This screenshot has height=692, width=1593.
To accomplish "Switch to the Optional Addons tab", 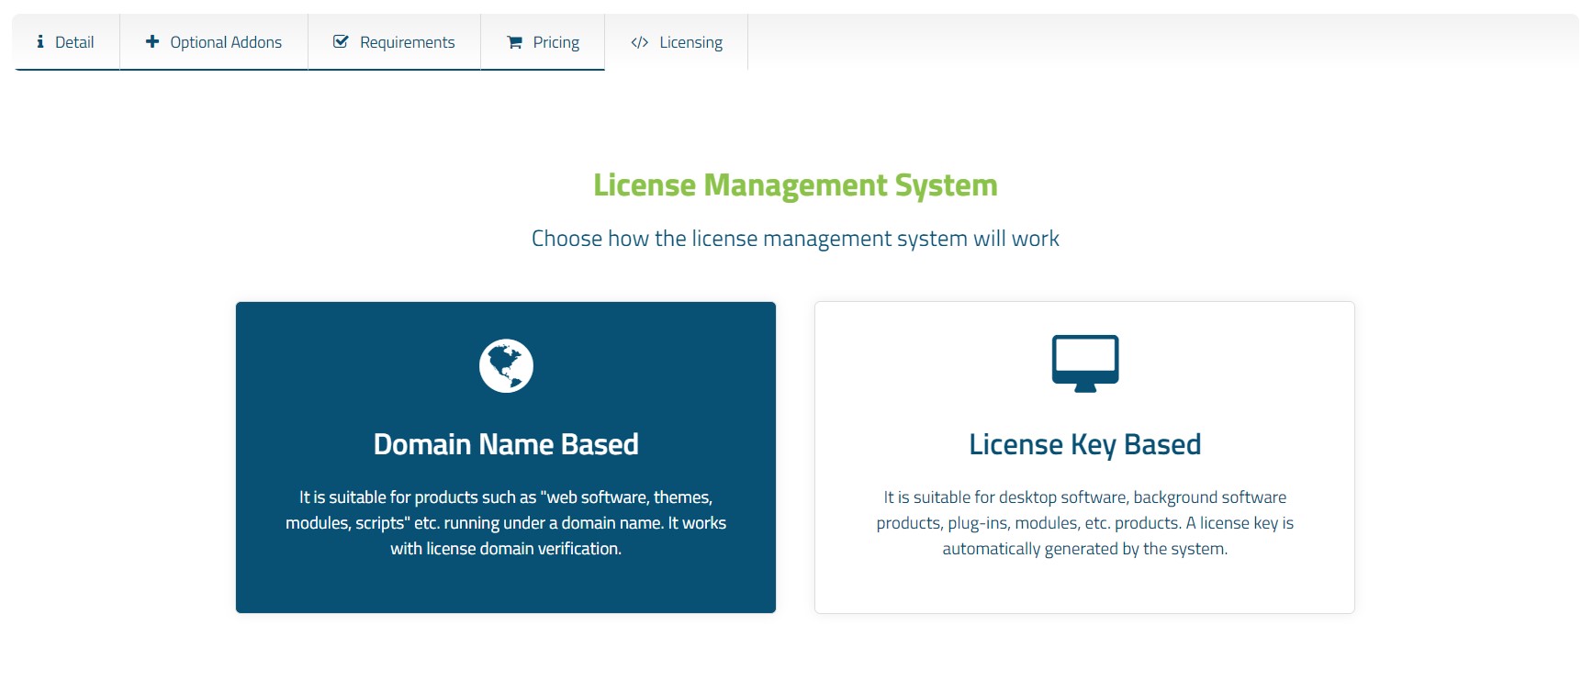I will [214, 42].
